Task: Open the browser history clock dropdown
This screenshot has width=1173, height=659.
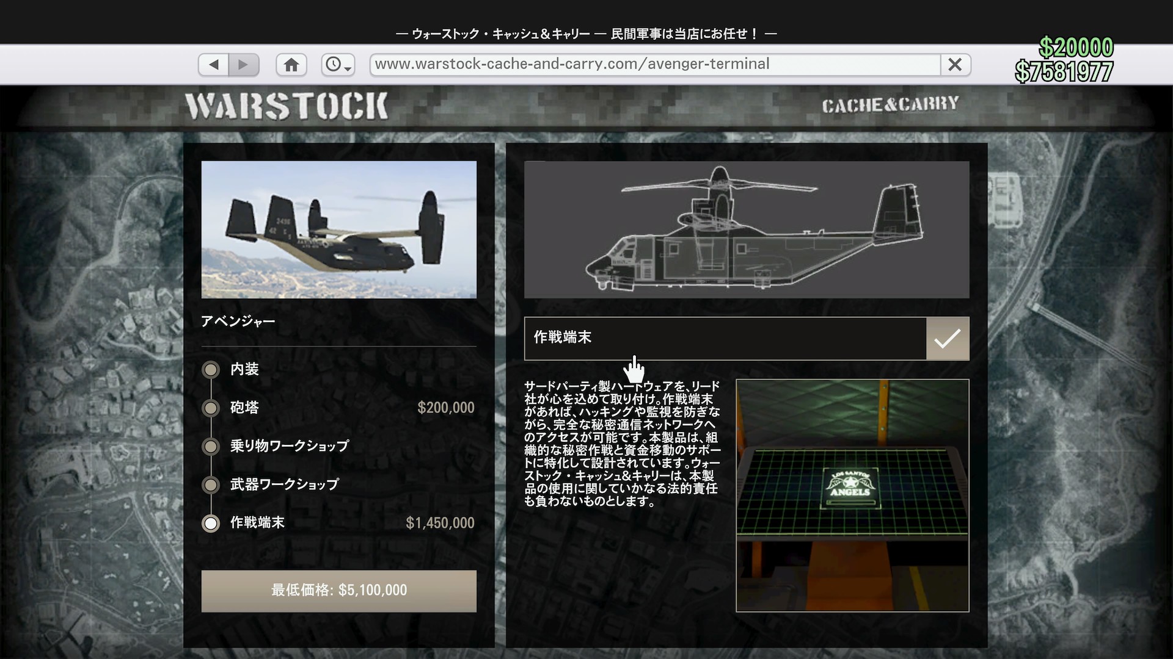Action: pos(338,65)
